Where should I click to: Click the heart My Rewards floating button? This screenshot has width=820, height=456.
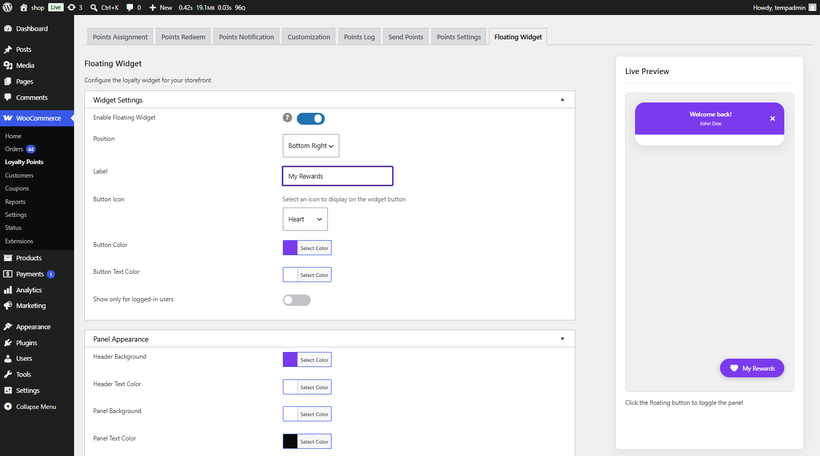tap(752, 368)
